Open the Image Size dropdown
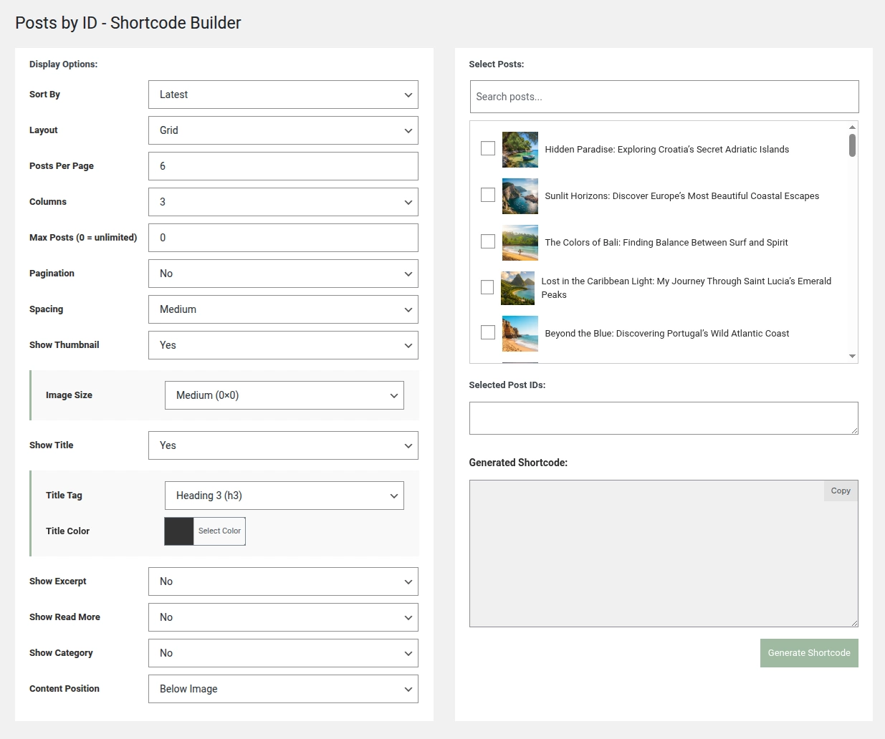885x739 pixels. click(284, 395)
